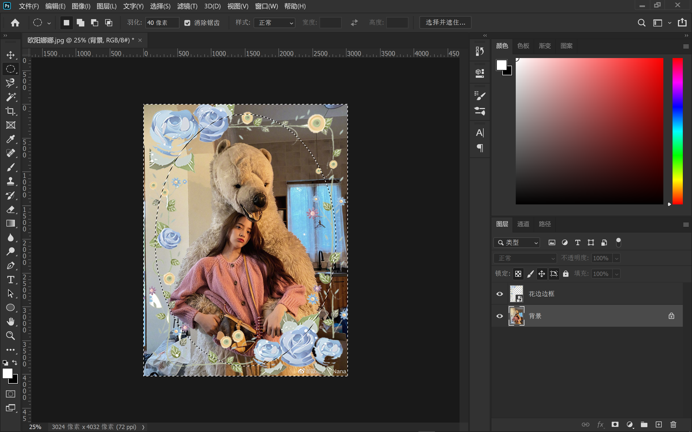Select the Eyedropper tool
This screenshot has height=432, width=692.
coord(11,139)
